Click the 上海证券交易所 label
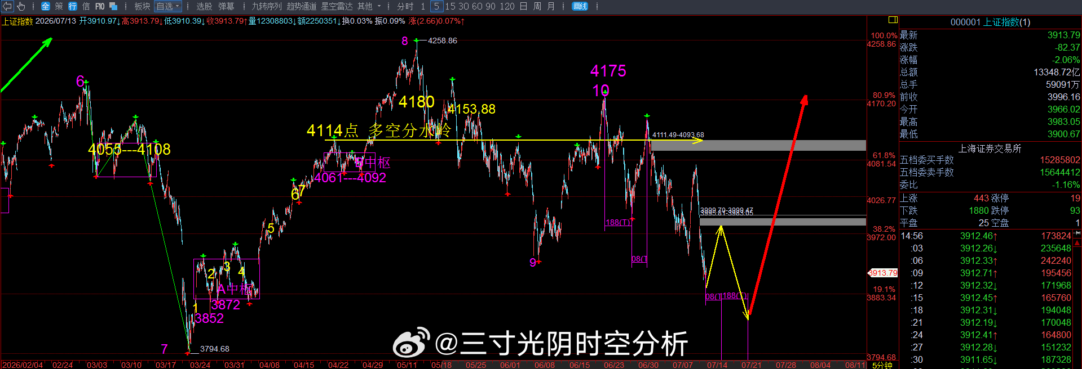The height and width of the screenshot is (369, 1082). pos(990,148)
